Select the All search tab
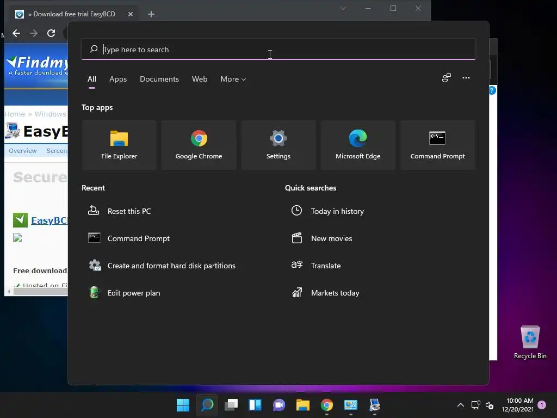Viewport: 557px width, 418px height. 91,79
